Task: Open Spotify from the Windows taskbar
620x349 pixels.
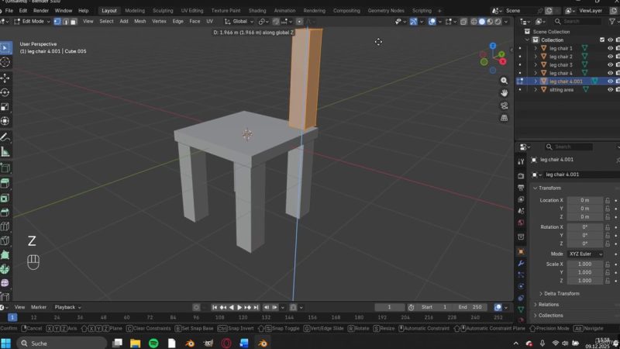Action: [x=153, y=343]
